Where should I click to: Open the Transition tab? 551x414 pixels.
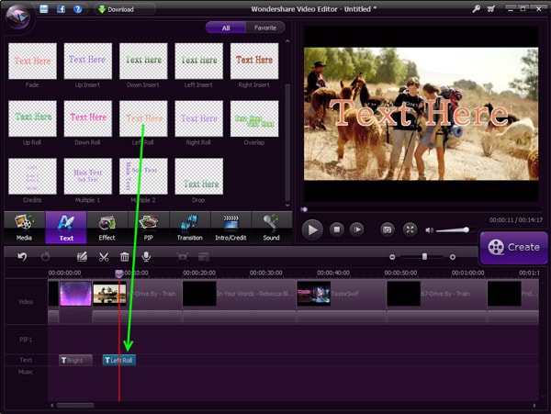coord(190,228)
